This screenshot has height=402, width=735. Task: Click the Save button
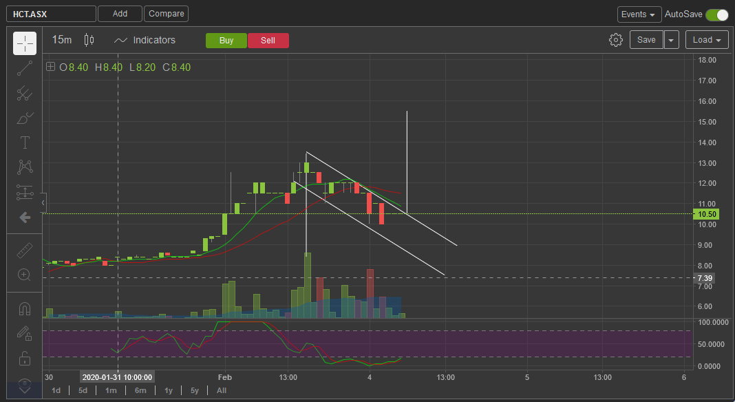coord(646,40)
